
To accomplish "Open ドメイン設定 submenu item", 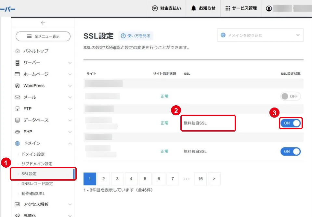I will pos(33,154).
